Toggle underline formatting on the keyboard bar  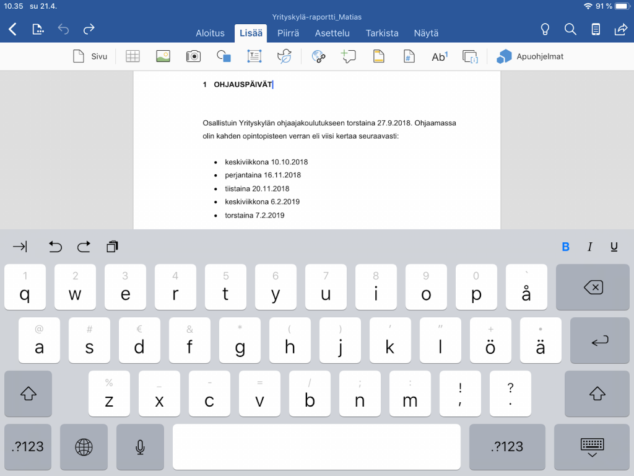tap(614, 247)
